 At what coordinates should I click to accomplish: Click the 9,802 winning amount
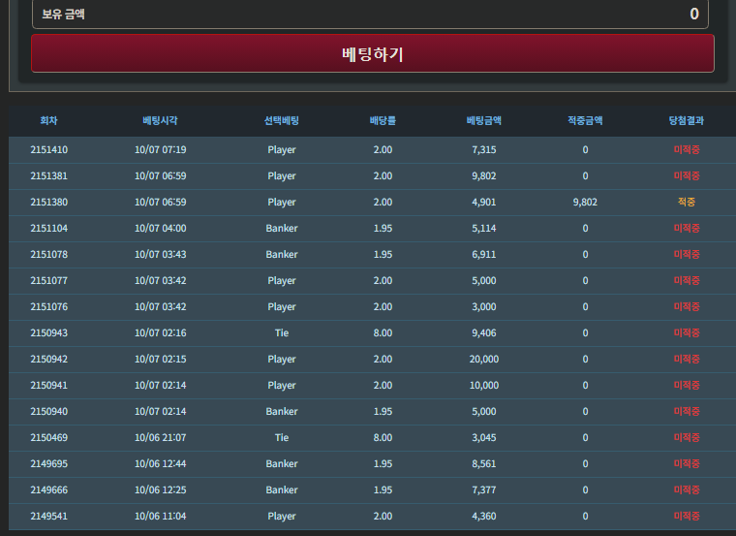pos(585,202)
